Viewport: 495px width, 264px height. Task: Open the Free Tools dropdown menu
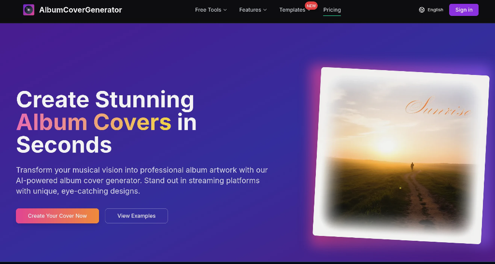[208, 10]
